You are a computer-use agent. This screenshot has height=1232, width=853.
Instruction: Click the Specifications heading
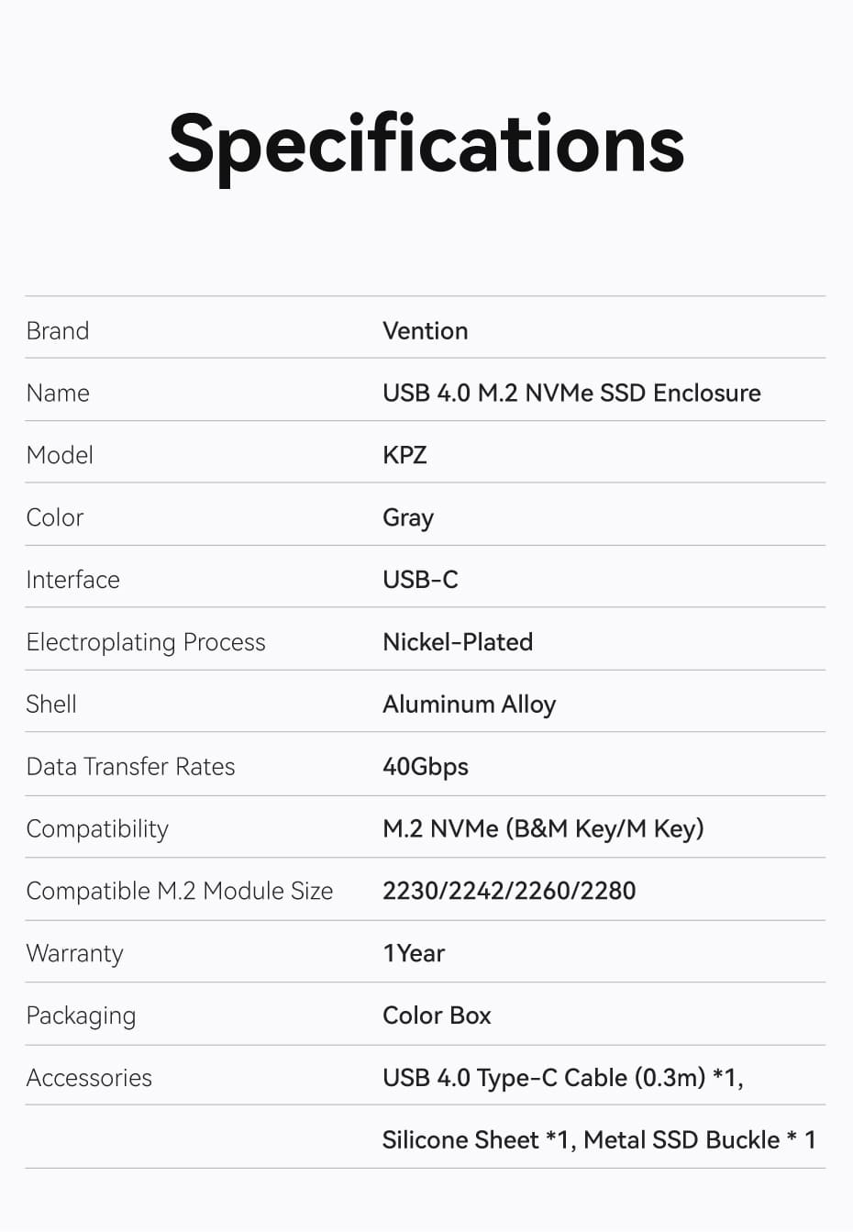[x=426, y=146]
